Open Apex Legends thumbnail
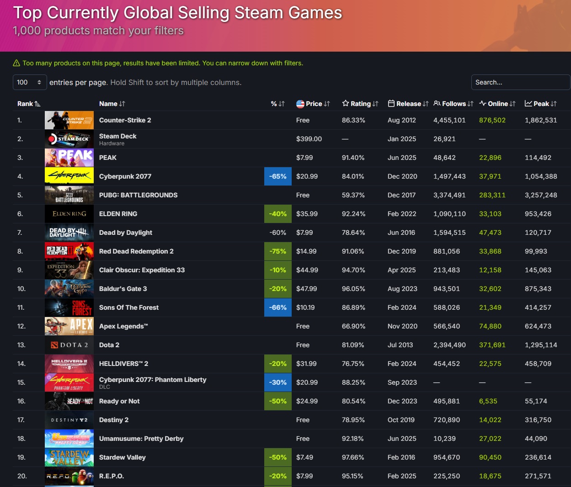Viewport: 571px width, 487px height. tap(69, 326)
